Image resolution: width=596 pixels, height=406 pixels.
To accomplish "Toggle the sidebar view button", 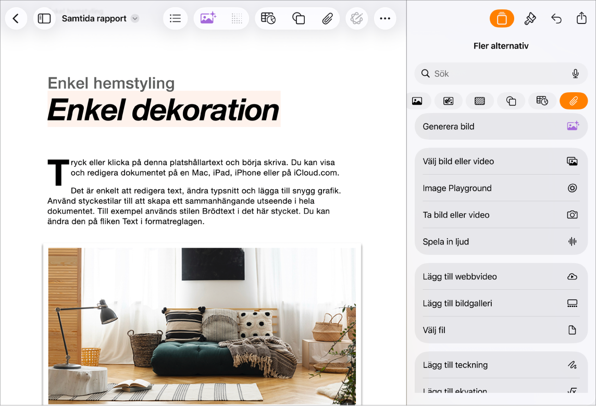I will coord(44,18).
